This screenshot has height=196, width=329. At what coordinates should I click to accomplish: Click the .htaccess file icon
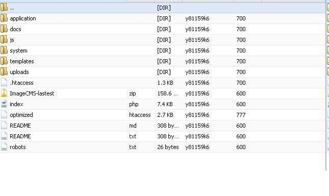[x=4, y=83]
